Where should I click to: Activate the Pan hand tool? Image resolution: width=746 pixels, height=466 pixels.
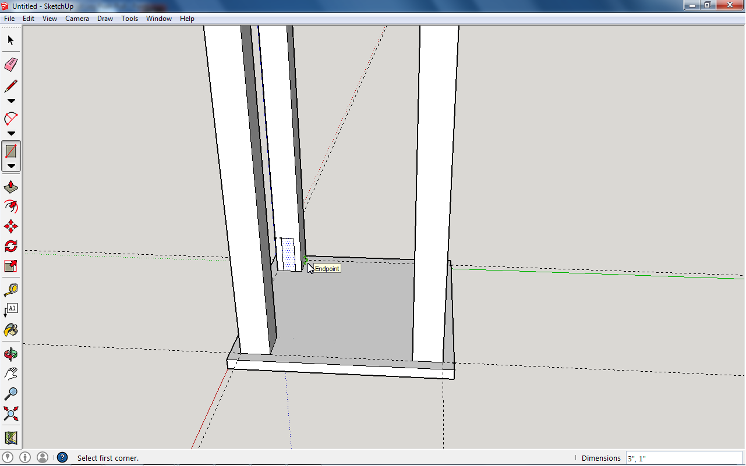click(x=11, y=373)
